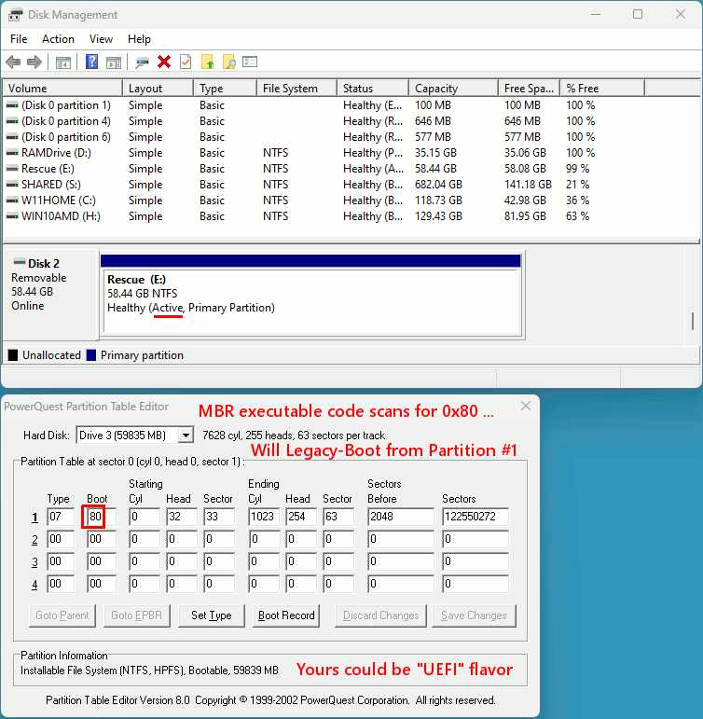
Task: Select the (Disk 0 partition 1) row
Action: tap(351, 105)
